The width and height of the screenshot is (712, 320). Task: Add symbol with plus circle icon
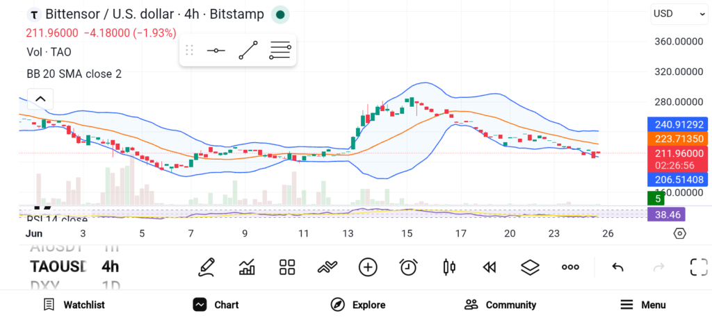click(x=368, y=267)
